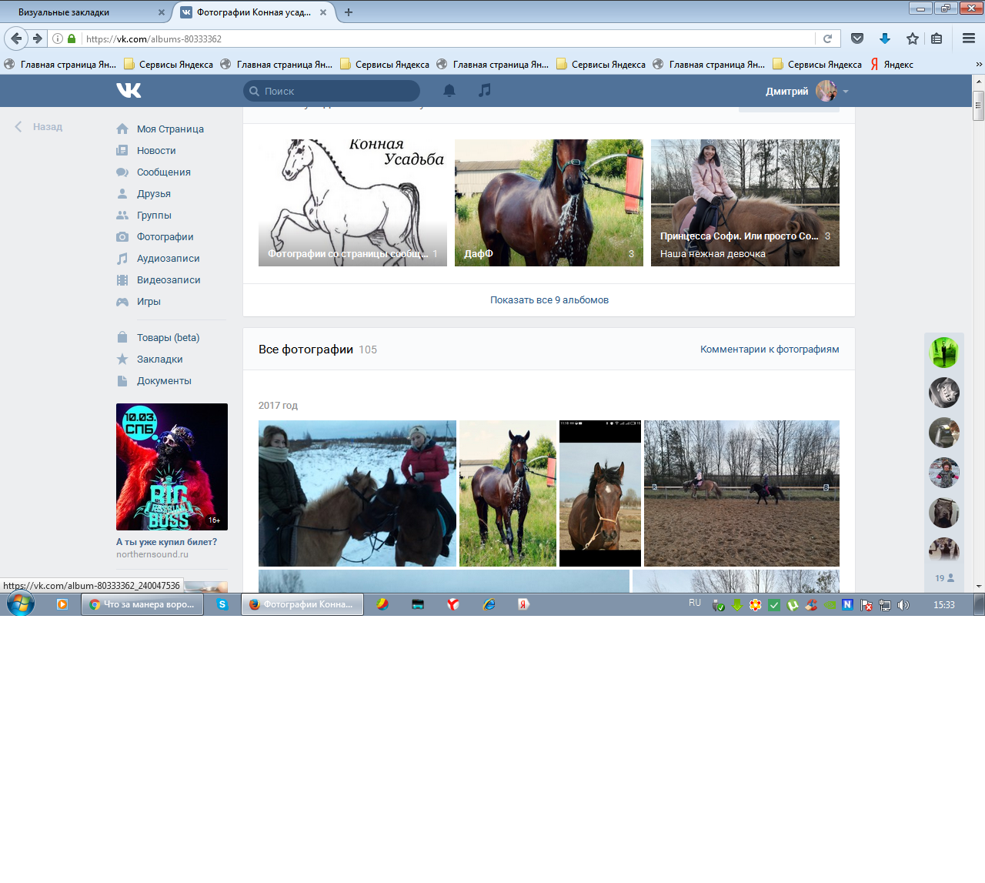985x883 pixels.
Task: Click the Pocket save icon
Action: [x=857, y=38]
